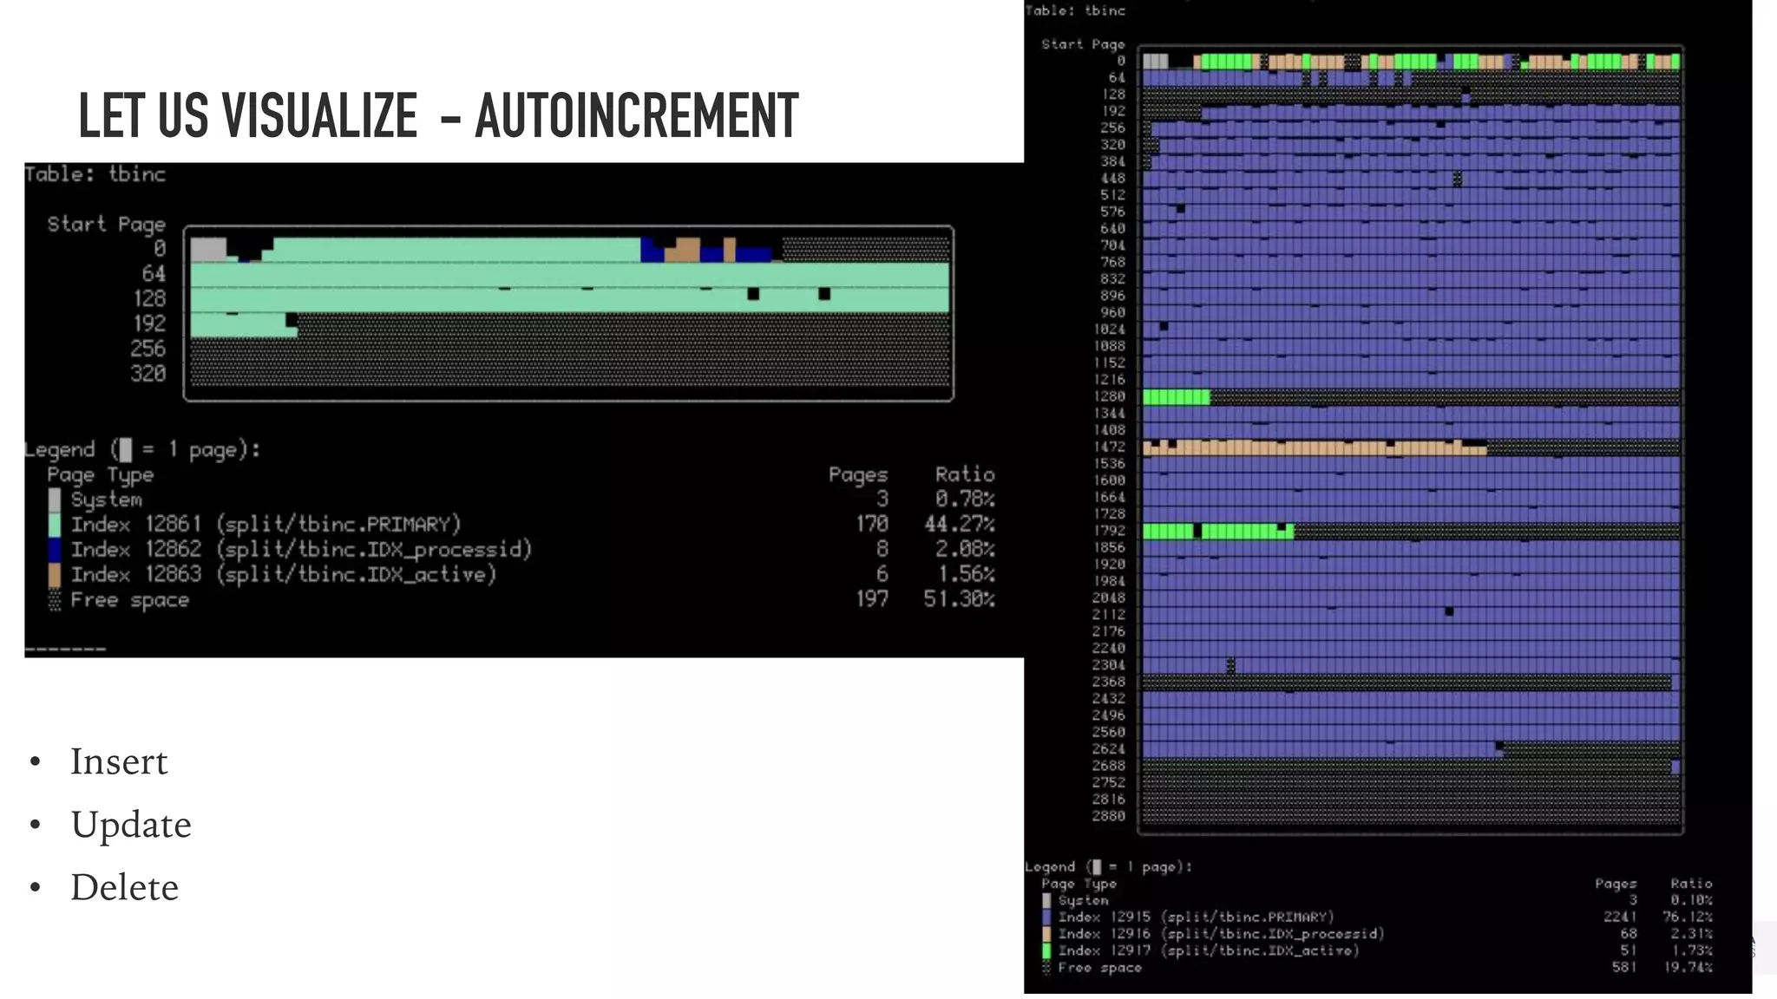Click row label '2368' in right chart
This screenshot has height=999, width=1777.
coord(1110,682)
